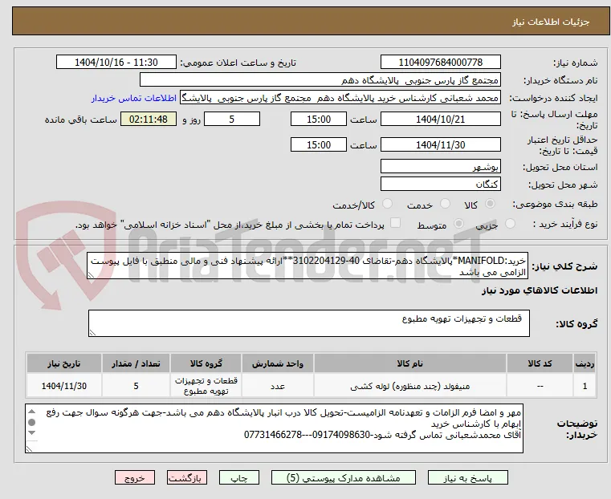Click the scroll up arrow in buyer notes
The image size is (611, 499).
click(x=32, y=411)
